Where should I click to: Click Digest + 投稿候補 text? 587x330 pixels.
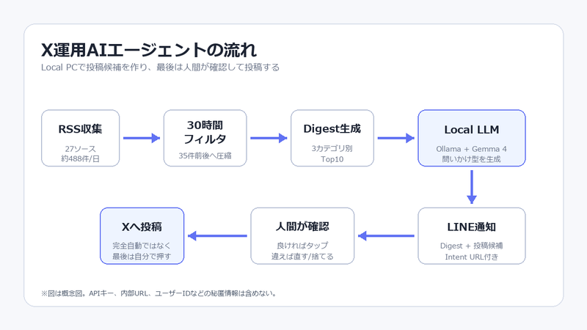pos(471,246)
